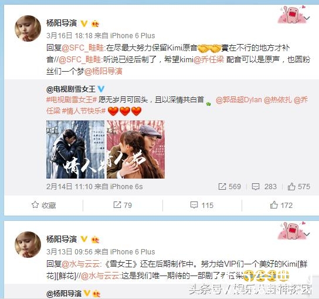
Task: Click the 3月16日 18:18 timestamp link
Action: (69, 36)
